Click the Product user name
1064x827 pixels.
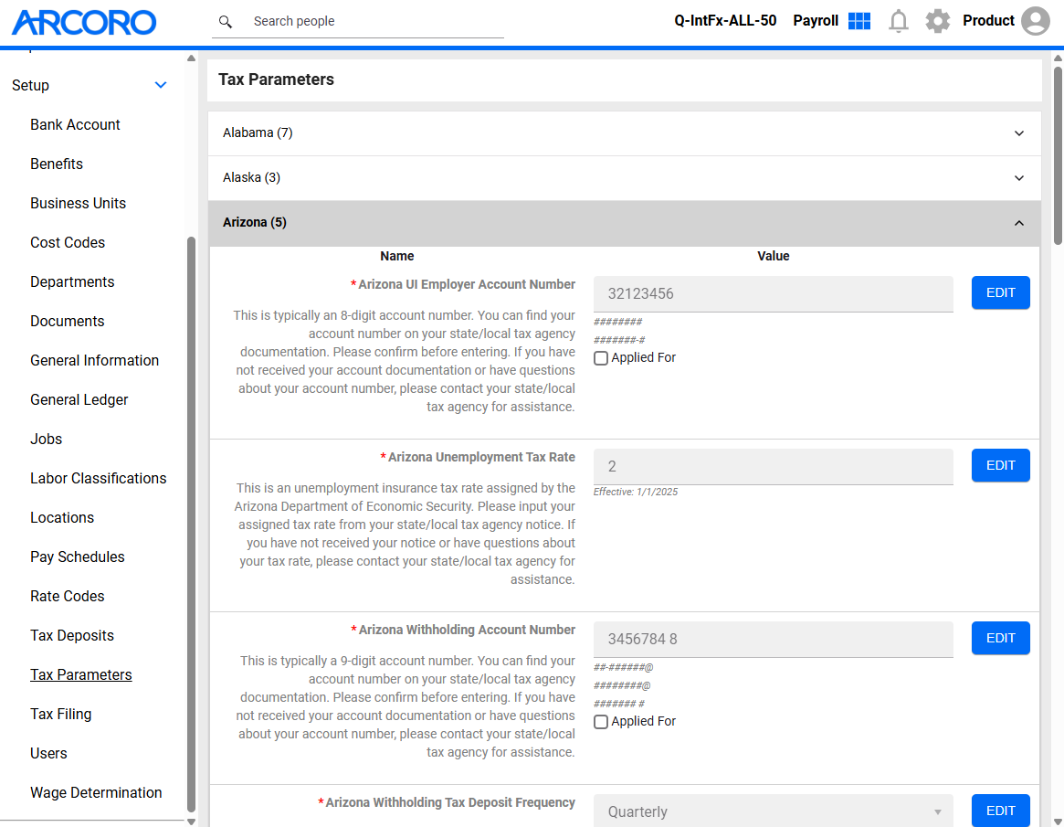coord(988,21)
